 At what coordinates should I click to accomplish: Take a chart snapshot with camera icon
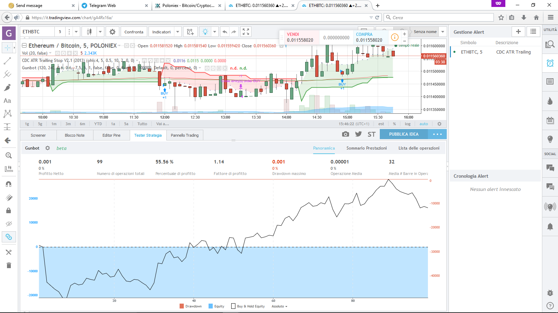(345, 134)
